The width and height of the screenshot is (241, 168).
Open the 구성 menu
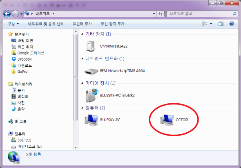tap(13, 24)
